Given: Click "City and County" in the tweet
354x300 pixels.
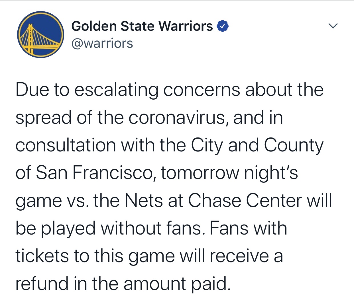Looking at the screenshot, I should point(257,145).
